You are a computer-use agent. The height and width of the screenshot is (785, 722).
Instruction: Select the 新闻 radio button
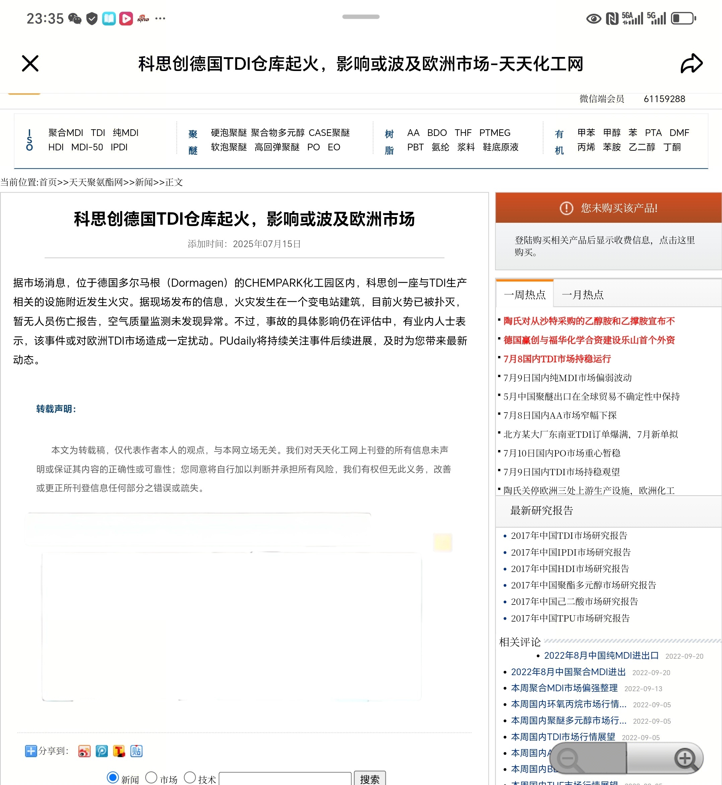click(113, 778)
